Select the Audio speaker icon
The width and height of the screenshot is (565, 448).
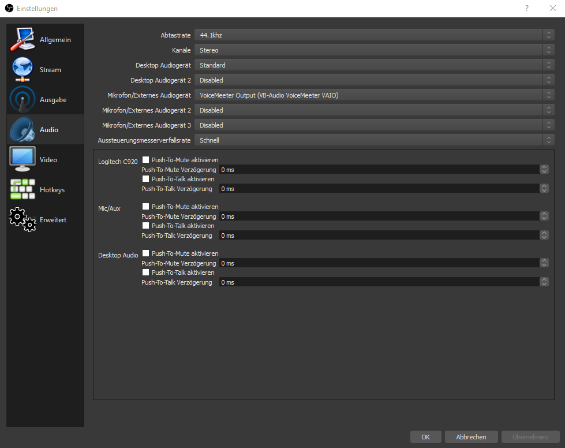23,129
